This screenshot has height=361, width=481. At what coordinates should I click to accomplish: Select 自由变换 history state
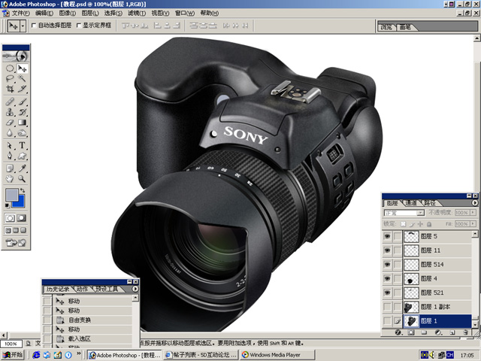coord(93,320)
